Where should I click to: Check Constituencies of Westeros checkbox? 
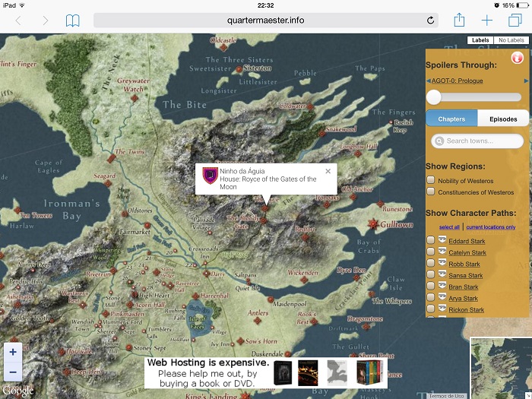431,192
